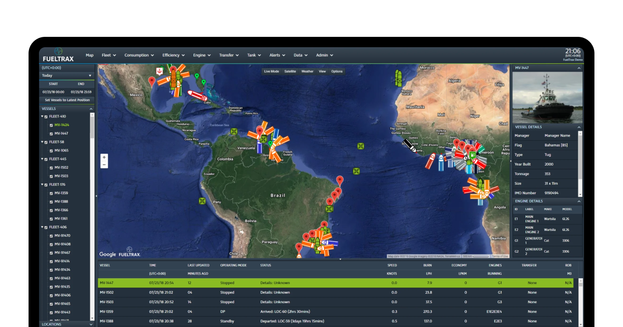623x327 pixels.
Task: Collapse the FLEET-176 tree node arrow
Action: 42,184
